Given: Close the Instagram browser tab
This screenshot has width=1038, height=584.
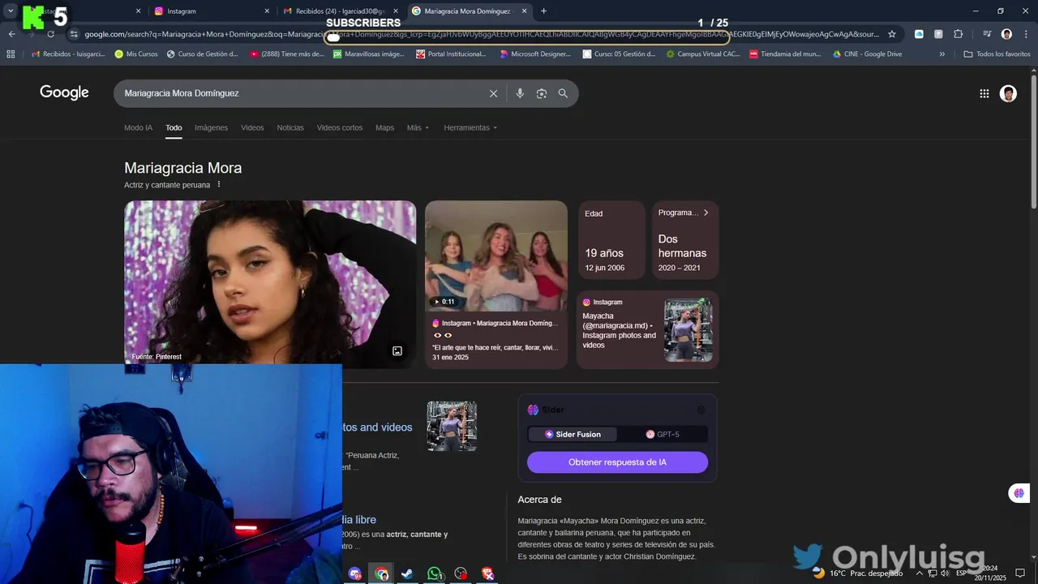Looking at the screenshot, I should (267, 11).
